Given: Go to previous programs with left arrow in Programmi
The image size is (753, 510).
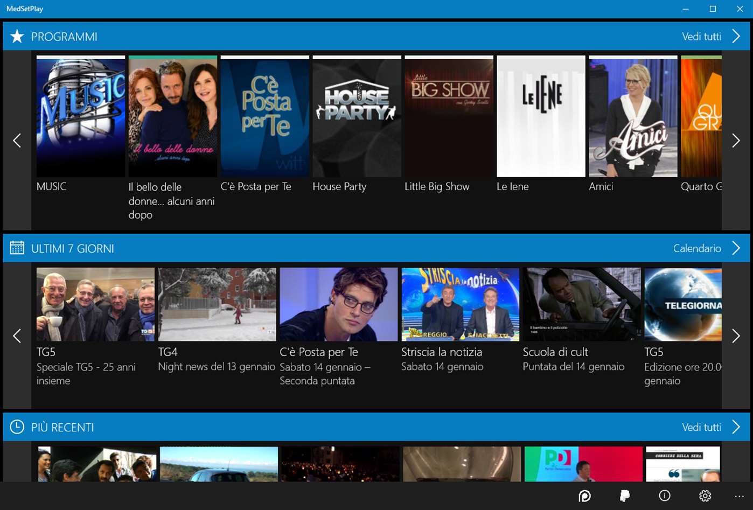Looking at the screenshot, I should (x=17, y=141).
